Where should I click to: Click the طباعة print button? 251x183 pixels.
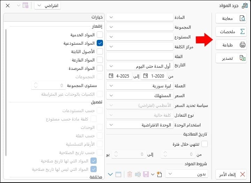(x=231, y=45)
